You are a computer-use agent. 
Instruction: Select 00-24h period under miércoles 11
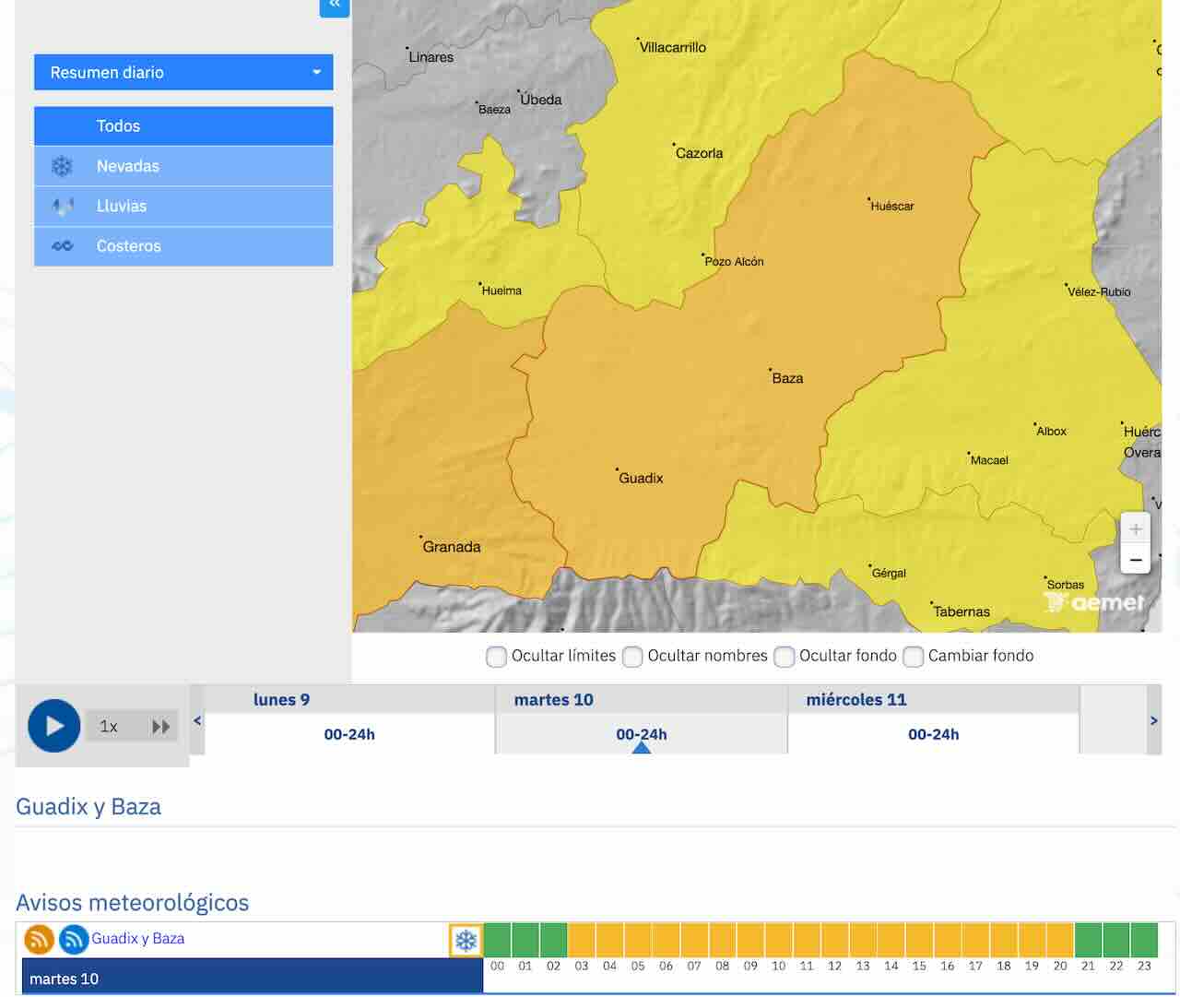pos(933,734)
